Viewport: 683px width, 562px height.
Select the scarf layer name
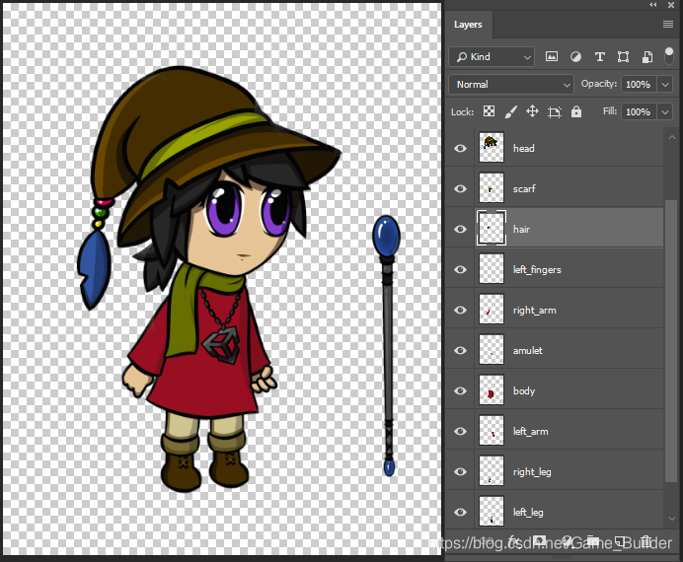524,188
